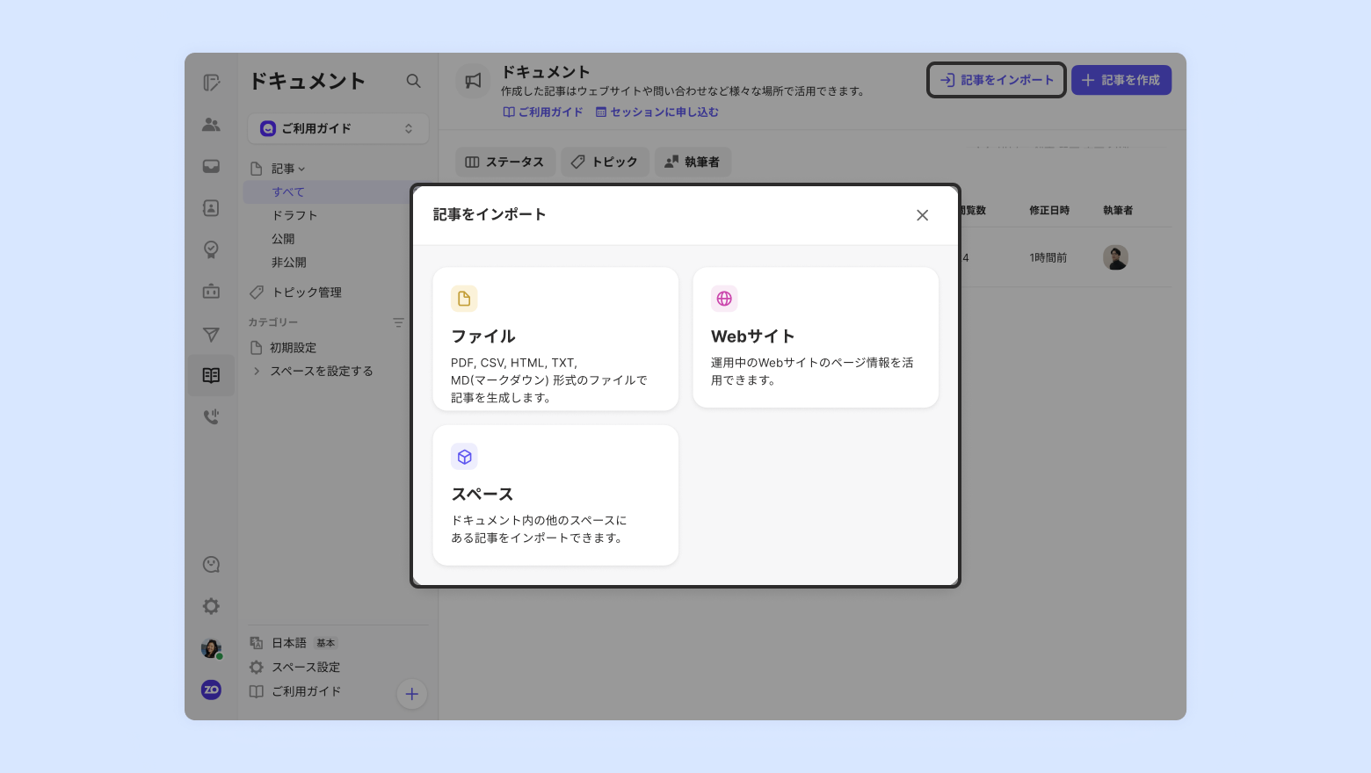Choose the スペース import option
This screenshot has width=1371, height=773.
555,495
